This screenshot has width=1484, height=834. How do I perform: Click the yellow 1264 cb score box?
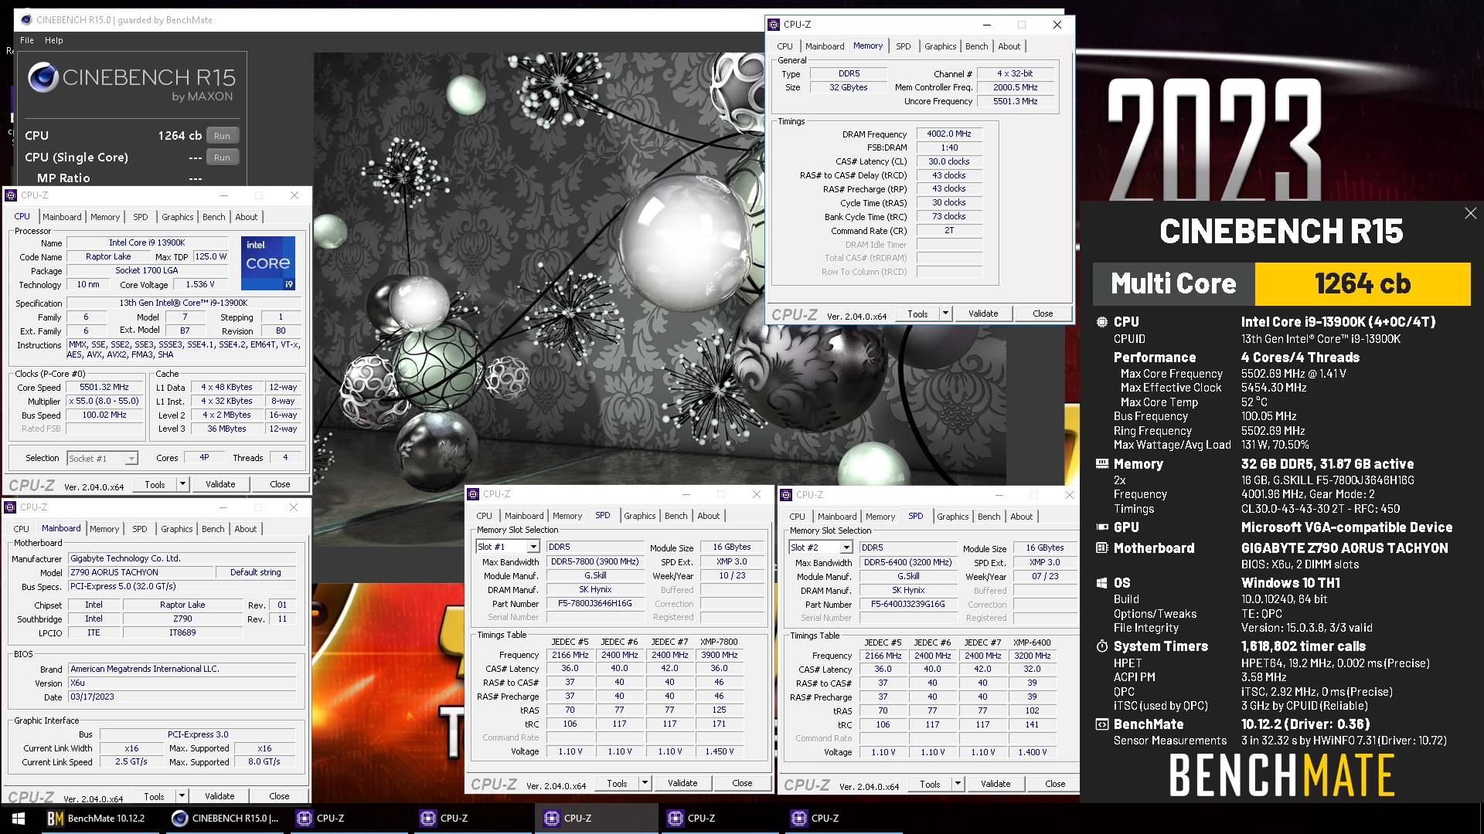[x=1363, y=284]
